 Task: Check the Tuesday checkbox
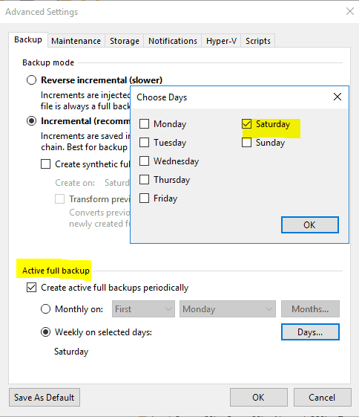coord(145,143)
